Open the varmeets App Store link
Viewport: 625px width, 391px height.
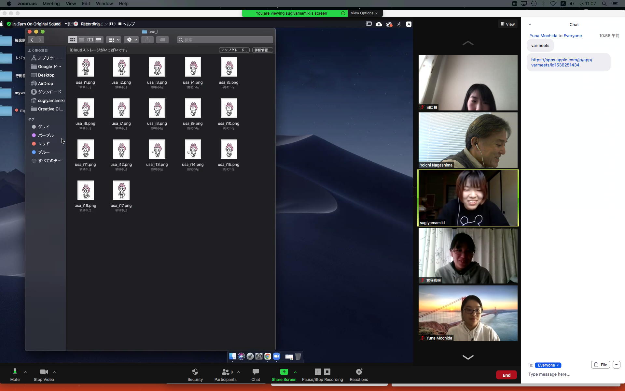[x=562, y=62]
